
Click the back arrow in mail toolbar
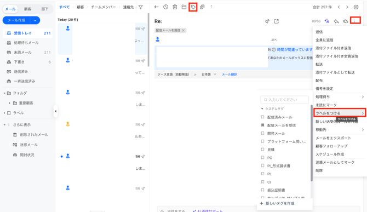click(156, 7)
